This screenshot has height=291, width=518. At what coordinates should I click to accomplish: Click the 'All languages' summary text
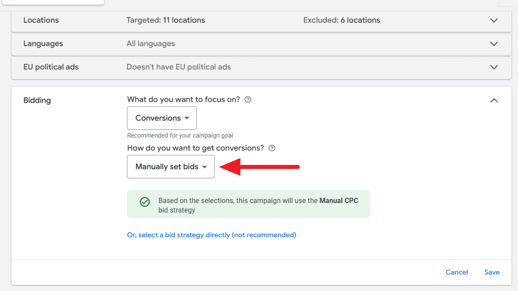pyautogui.click(x=151, y=44)
